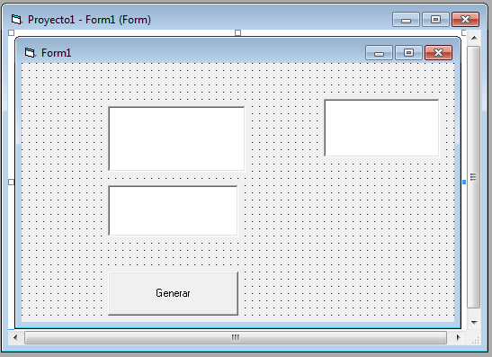Click the form's left-middle sizing handle
The image size is (492, 357).
(11, 182)
